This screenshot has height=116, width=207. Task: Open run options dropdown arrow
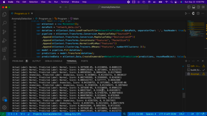(x=189, y=14)
